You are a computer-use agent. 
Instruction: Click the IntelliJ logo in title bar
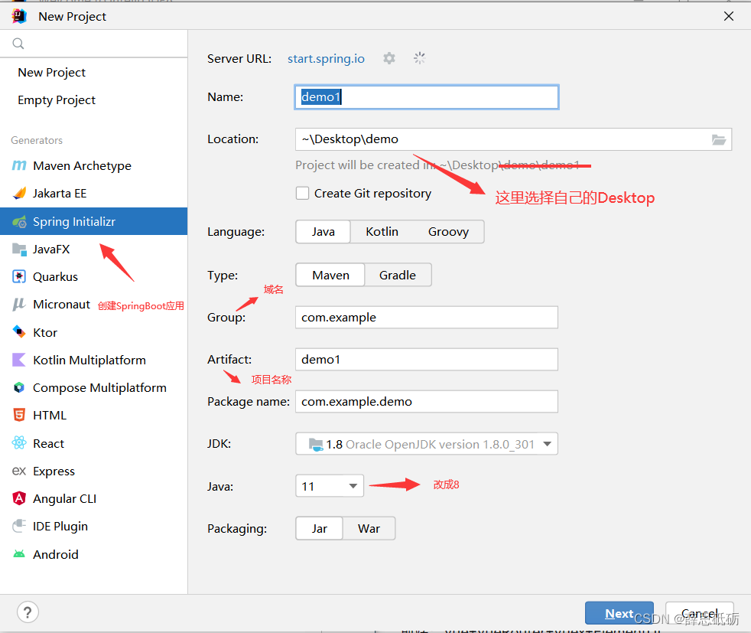20,16
